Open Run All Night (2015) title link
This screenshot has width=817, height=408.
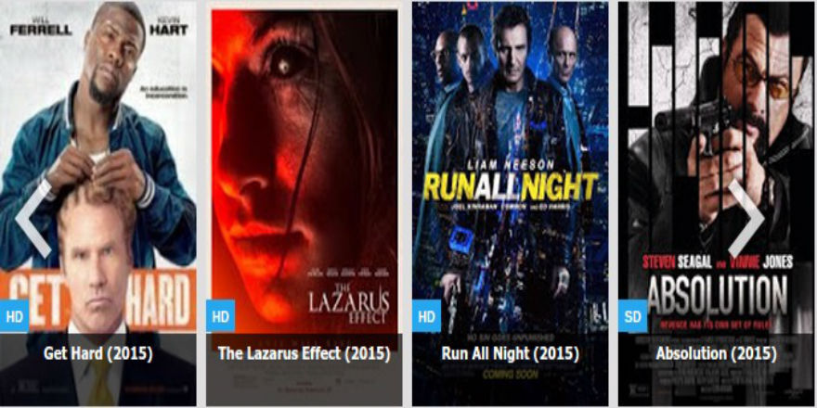click(510, 354)
